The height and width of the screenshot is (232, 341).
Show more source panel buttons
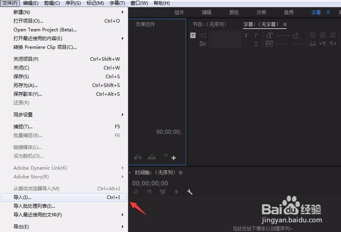166,155
